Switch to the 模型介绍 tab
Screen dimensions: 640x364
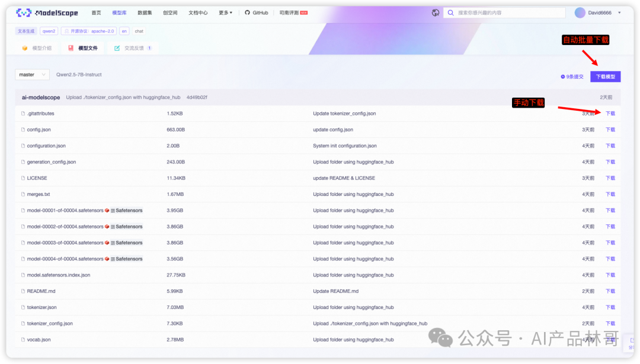coord(37,48)
